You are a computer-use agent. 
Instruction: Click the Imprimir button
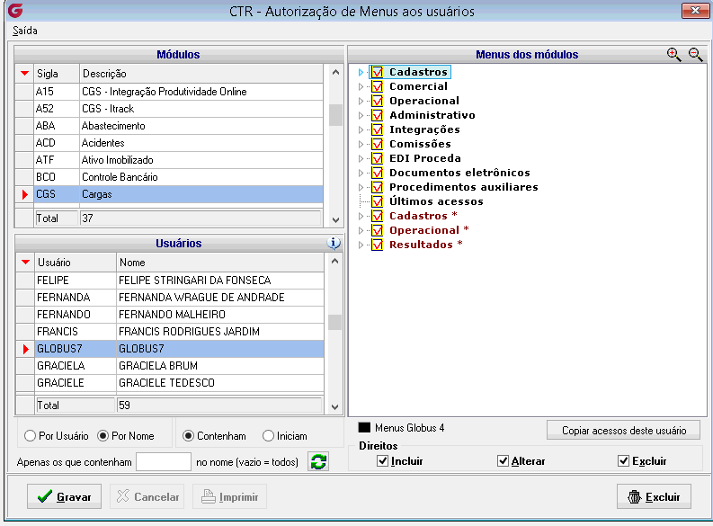(229, 496)
